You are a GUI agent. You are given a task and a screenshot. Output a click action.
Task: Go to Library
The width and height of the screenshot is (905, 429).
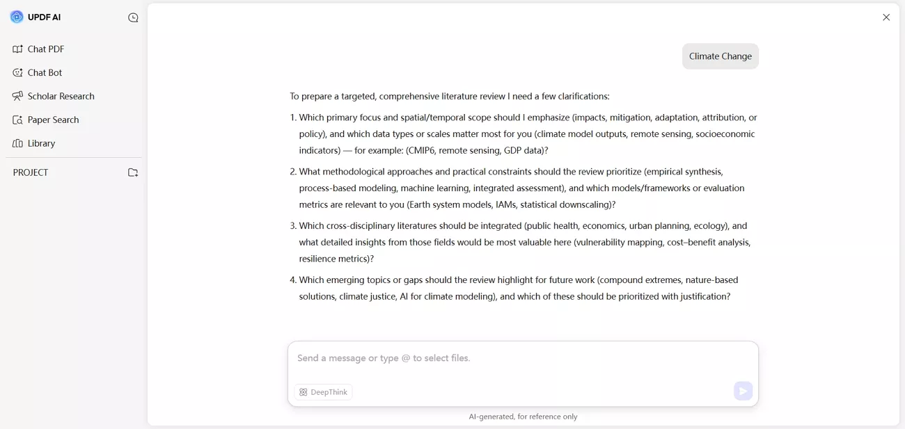(41, 143)
